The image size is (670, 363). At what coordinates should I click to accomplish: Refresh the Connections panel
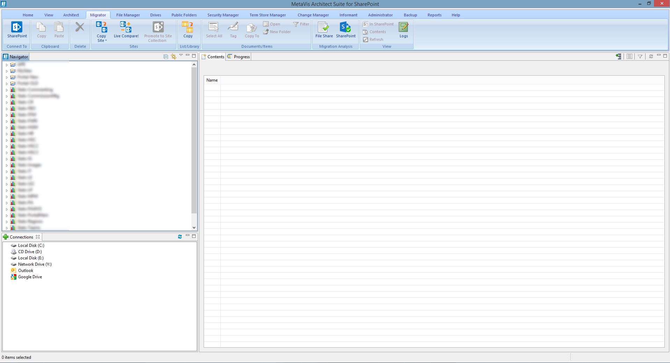tap(180, 237)
